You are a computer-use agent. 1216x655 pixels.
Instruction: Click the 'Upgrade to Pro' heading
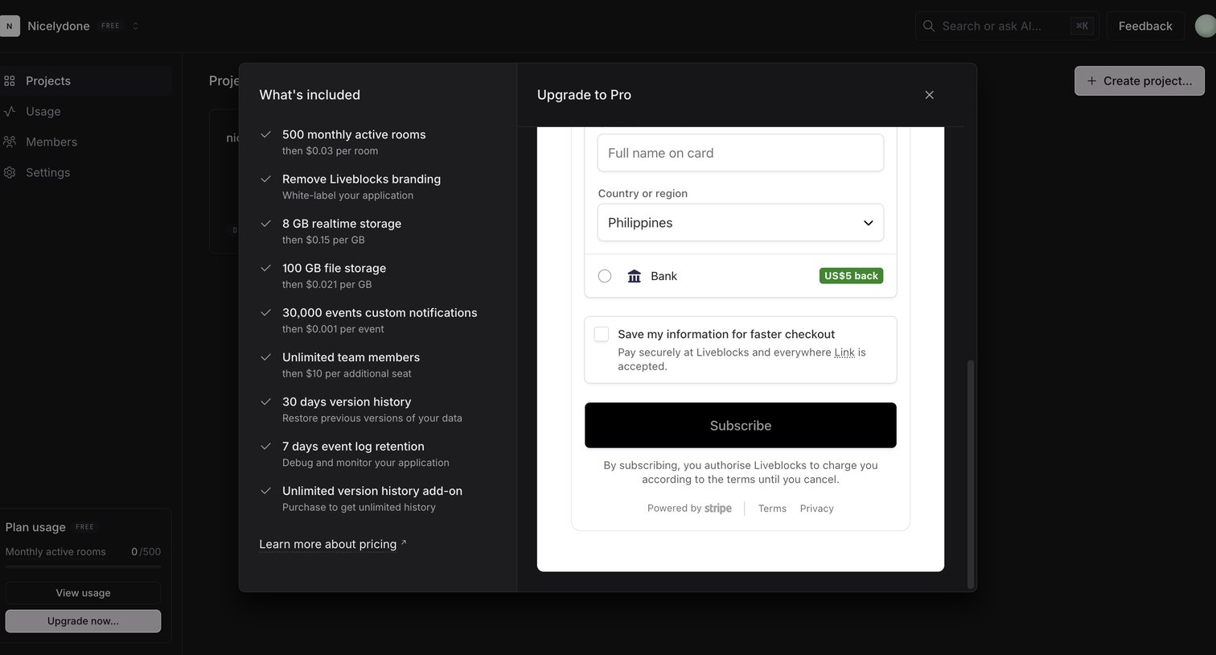coord(584,95)
